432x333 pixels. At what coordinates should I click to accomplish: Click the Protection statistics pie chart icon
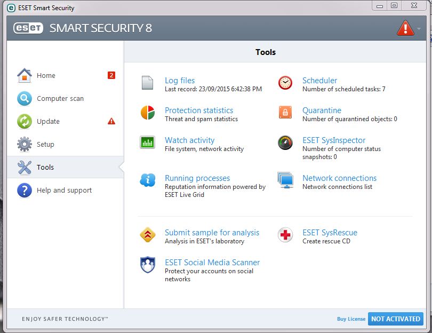pyautogui.click(x=147, y=113)
